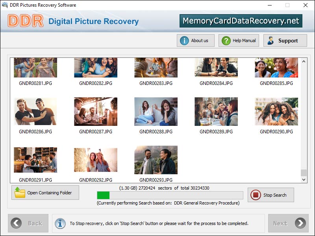Click file name GNDR00291.JPG

(x=35, y=180)
